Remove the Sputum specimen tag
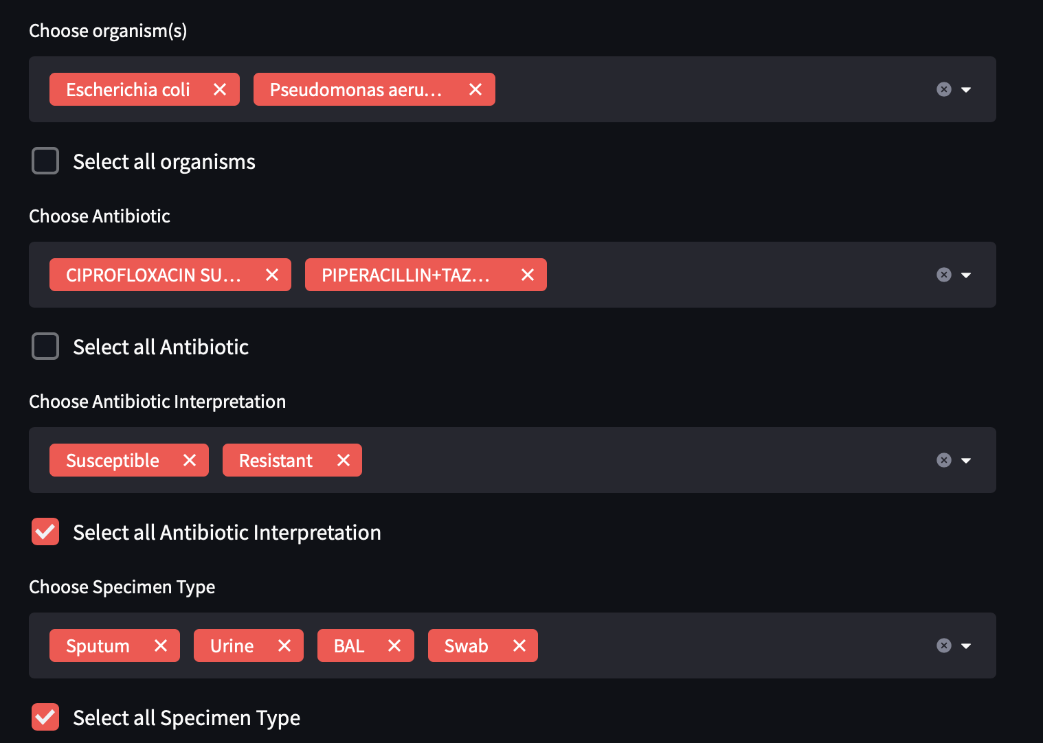Screen dimensions: 1043x743 click(161, 645)
